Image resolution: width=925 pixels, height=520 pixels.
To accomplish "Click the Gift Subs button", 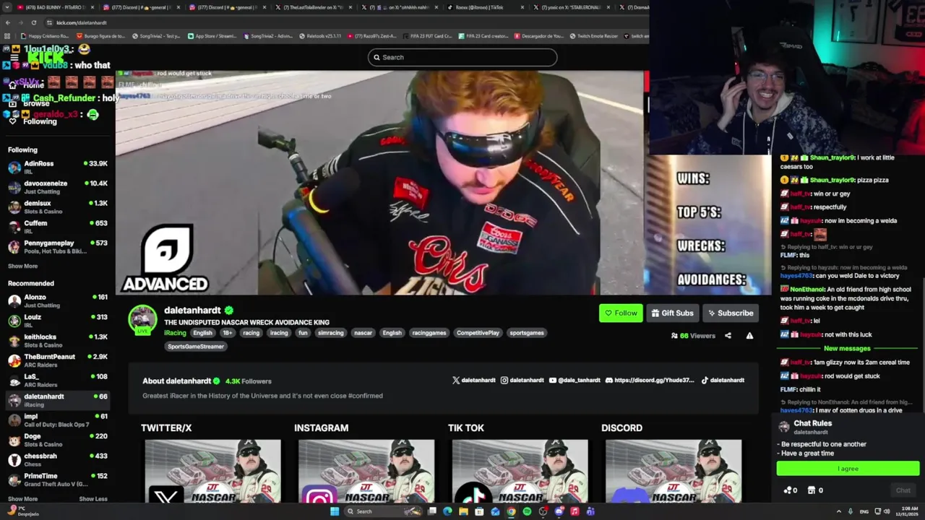I will point(672,313).
